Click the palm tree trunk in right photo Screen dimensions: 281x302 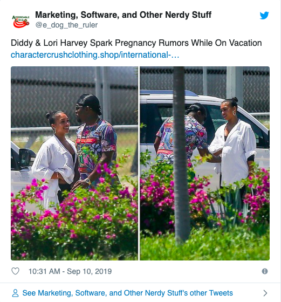click(181, 154)
